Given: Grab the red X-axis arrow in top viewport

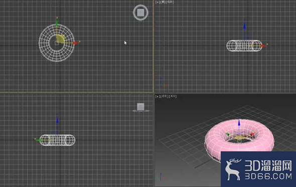Looking at the screenshot, I should [76, 43].
